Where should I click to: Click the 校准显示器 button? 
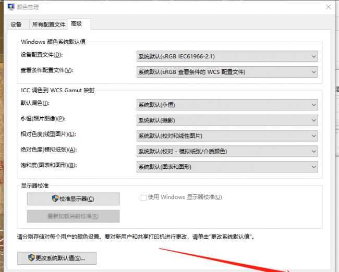[x=74, y=199]
